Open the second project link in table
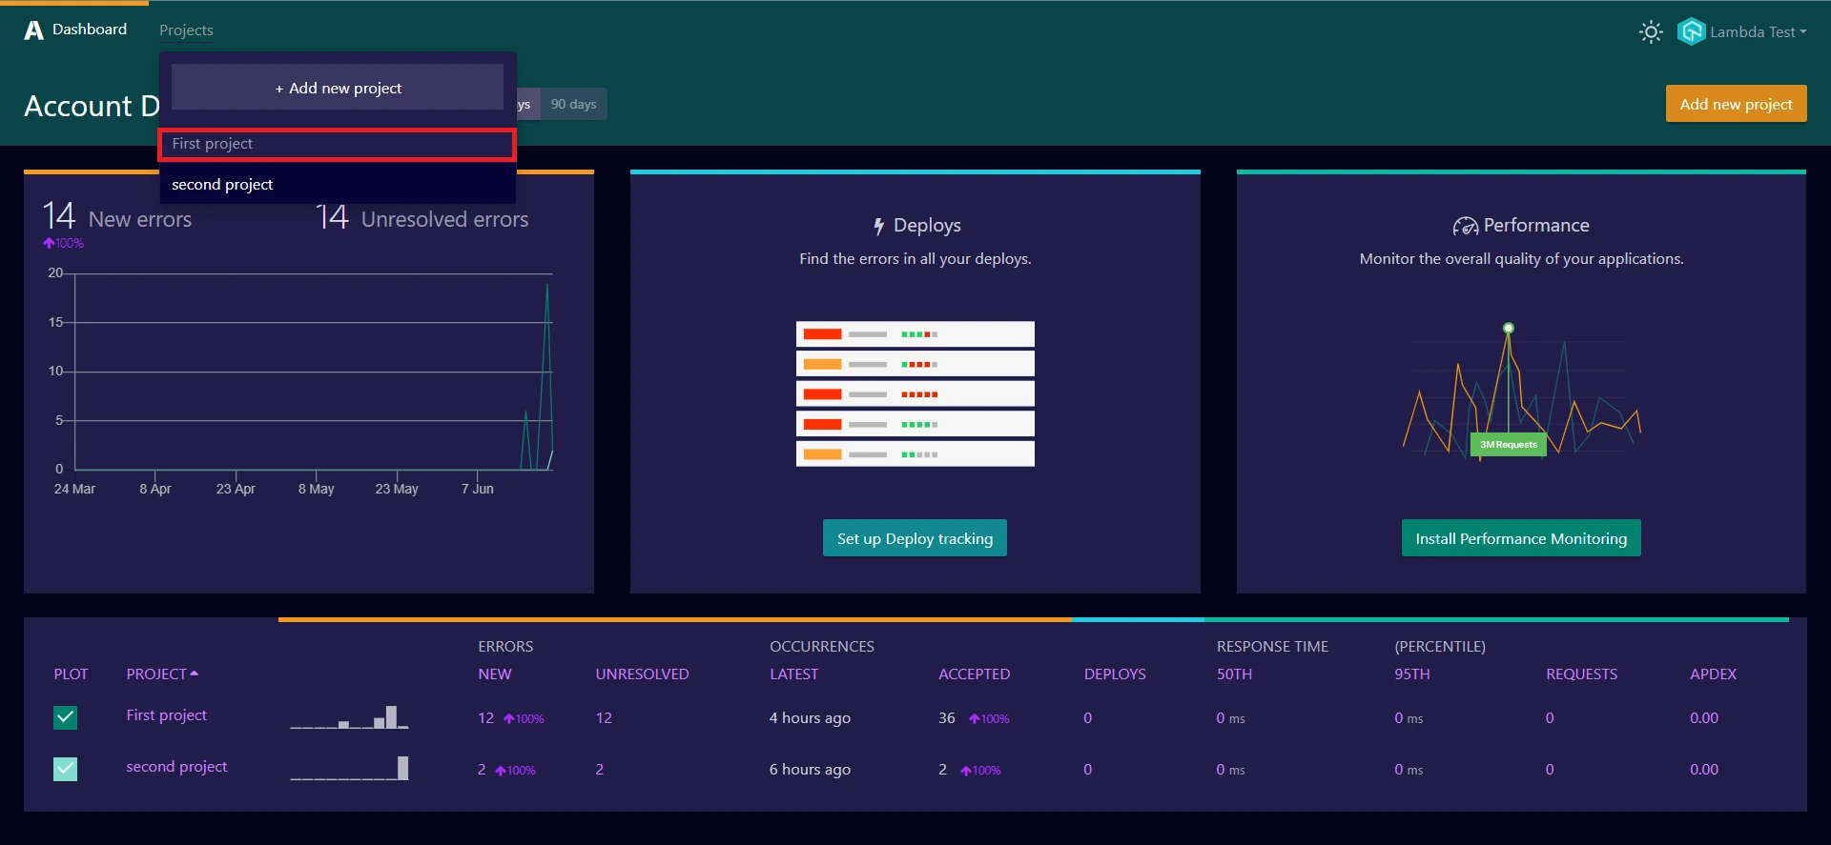This screenshot has width=1831, height=845. 176,767
